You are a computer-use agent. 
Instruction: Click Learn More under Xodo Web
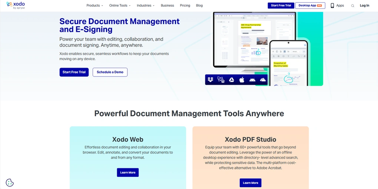[x=128, y=172]
